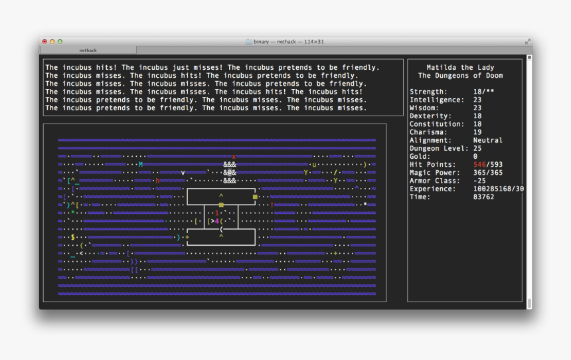Click the Magic Power value 365/365
571x360 pixels.
coord(487,173)
